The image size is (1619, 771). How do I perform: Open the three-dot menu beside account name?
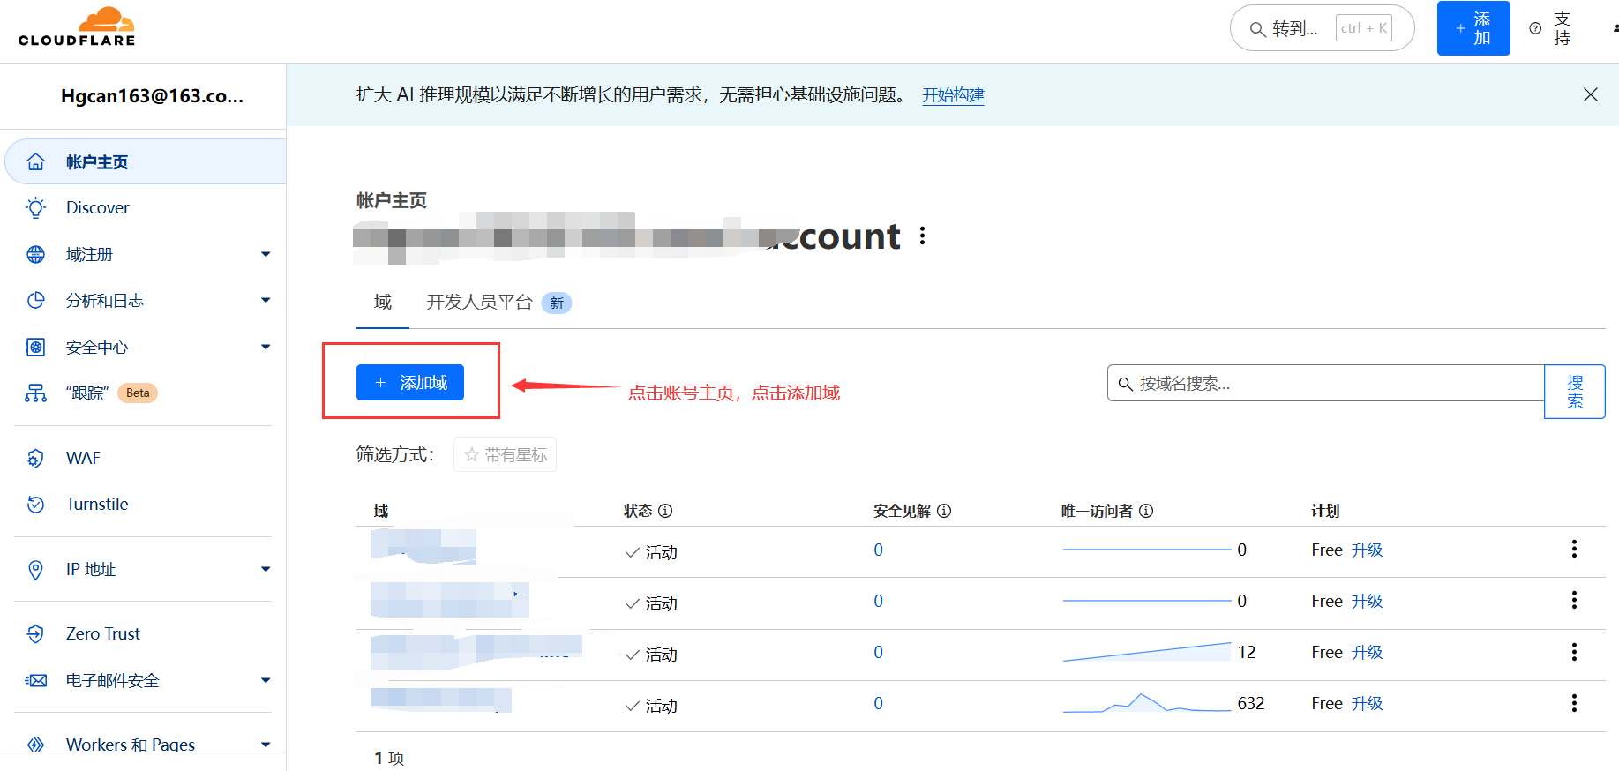click(x=922, y=236)
